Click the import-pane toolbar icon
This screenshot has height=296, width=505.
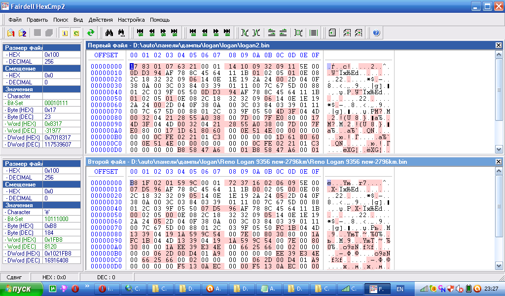[347, 33]
